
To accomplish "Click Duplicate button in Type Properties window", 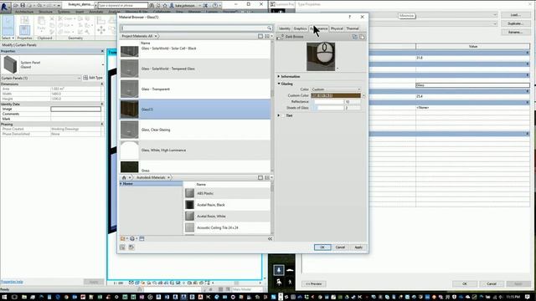I will (x=516, y=23).
